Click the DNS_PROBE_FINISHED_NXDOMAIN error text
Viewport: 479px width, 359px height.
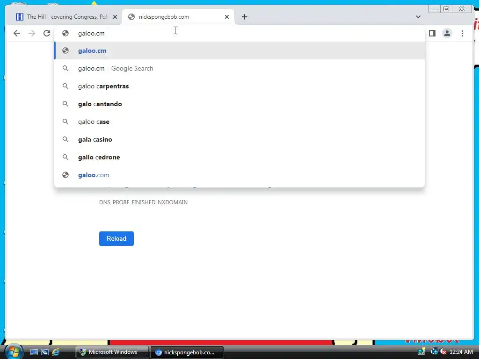(x=143, y=202)
